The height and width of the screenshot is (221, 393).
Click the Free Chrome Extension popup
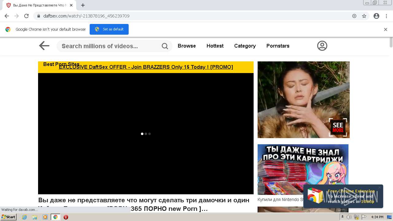[x=343, y=196]
